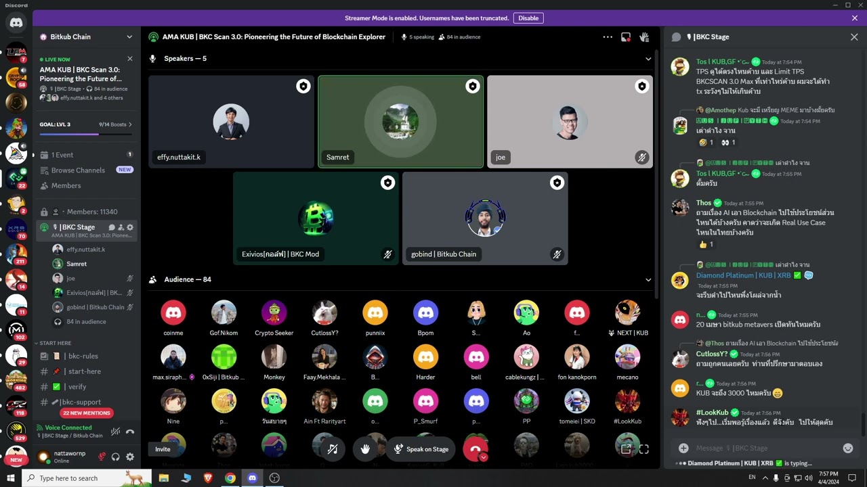Click coinme audience avatar

point(173,312)
